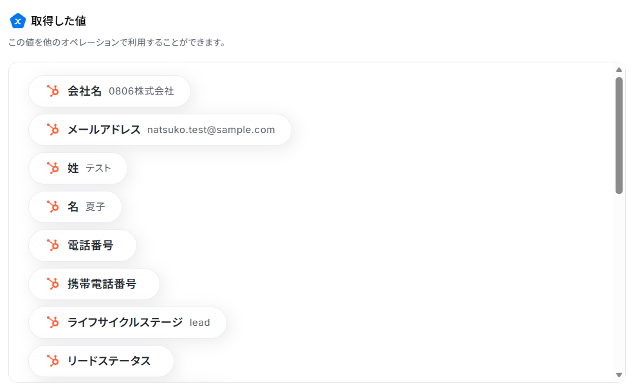Select the ライフサイクルステージ lead chip
Image resolution: width=640 pixels, height=392 pixels.
tap(127, 322)
